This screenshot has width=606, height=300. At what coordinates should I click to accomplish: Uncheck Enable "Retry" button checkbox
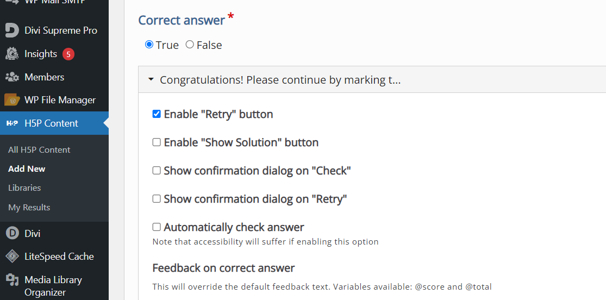[x=157, y=114]
